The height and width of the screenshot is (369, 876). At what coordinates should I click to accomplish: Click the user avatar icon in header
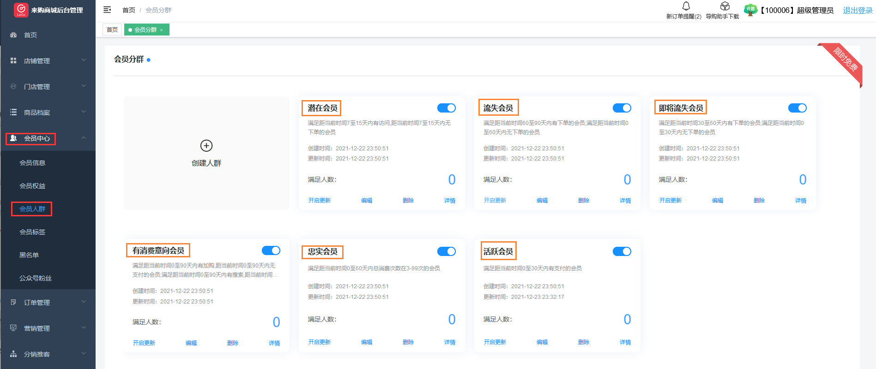[750, 10]
